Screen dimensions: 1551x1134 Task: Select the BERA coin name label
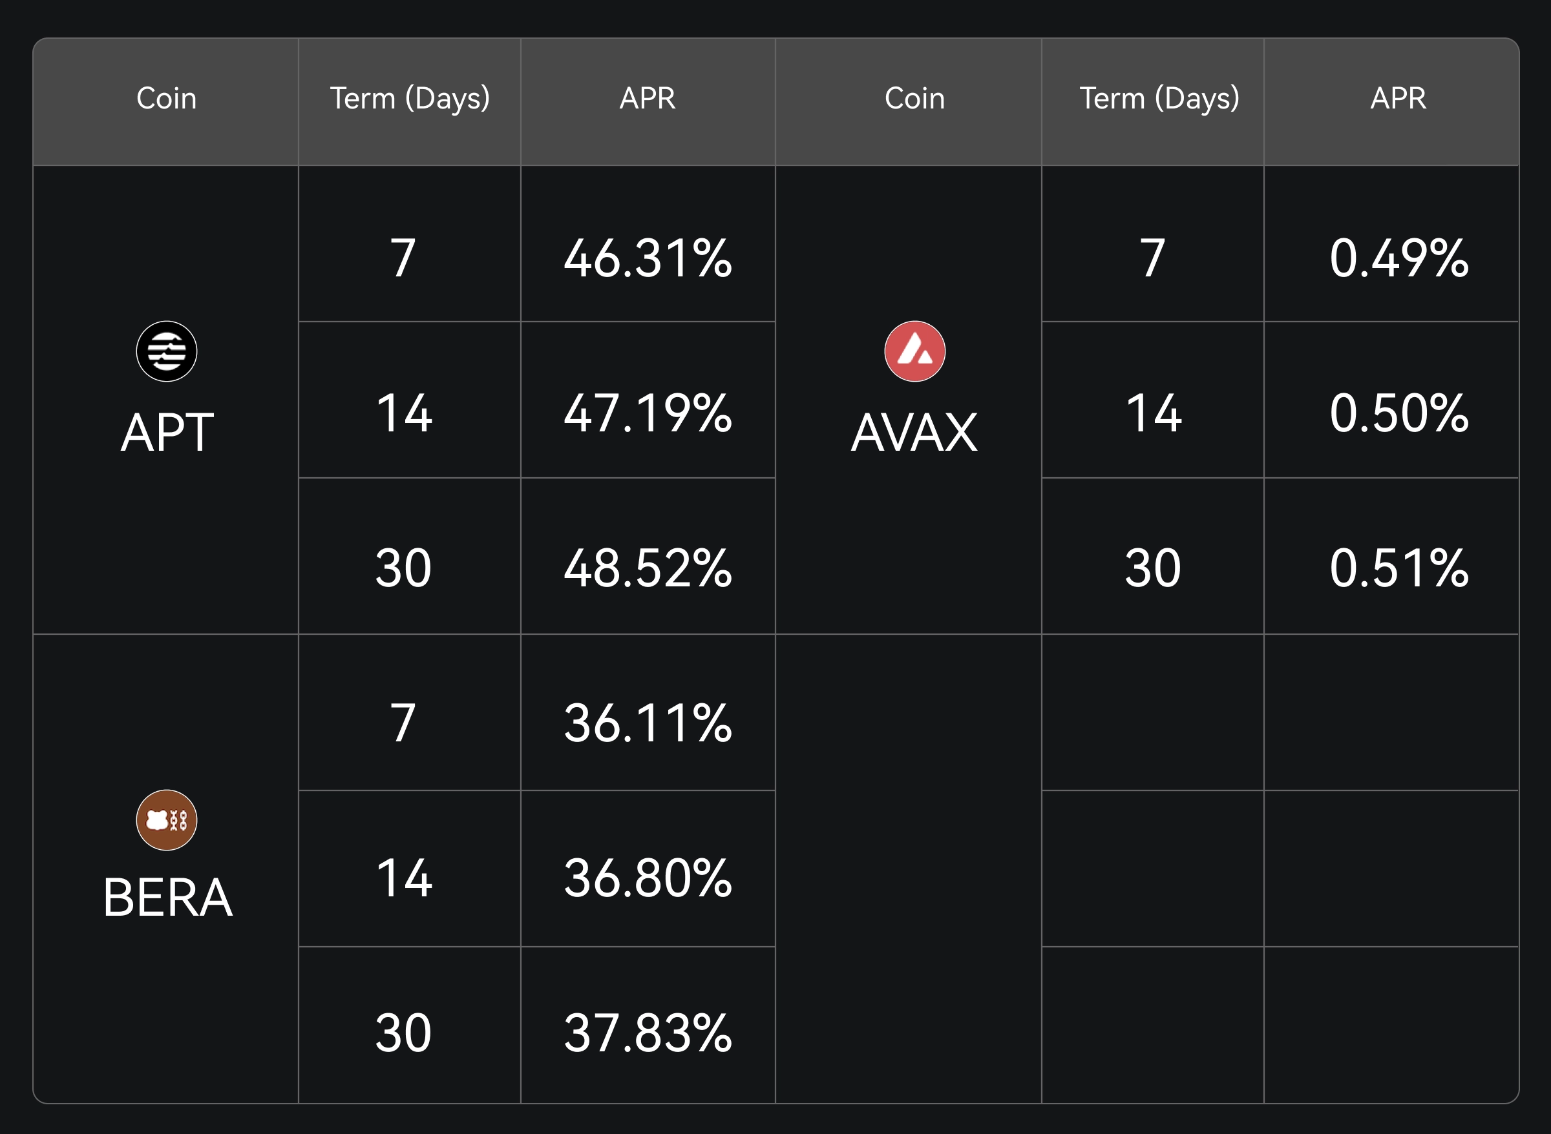167,897
